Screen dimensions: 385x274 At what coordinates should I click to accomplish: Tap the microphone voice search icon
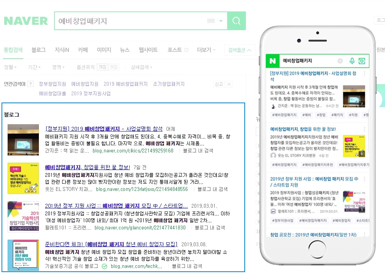click(x=352, y=61)
